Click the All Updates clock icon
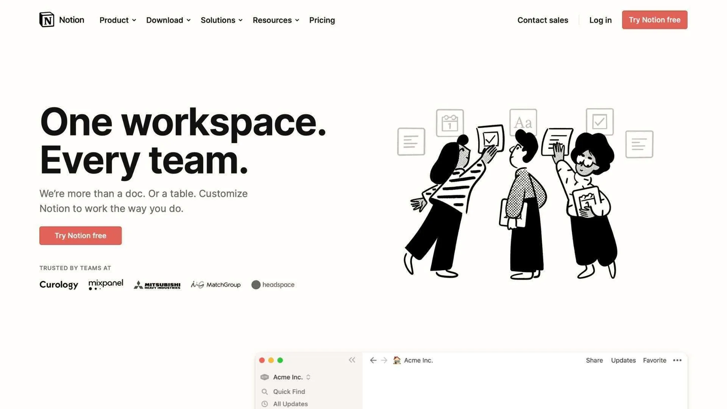 coord(265,404)
